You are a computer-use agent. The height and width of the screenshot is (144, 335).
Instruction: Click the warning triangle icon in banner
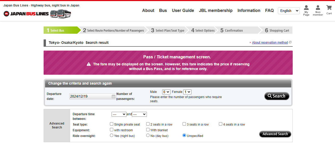pyautogui.click(x=89, y=64)
